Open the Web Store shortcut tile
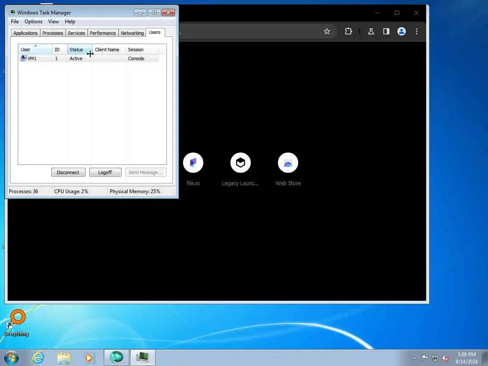This screenshot has height=366, width=488. 288,169
